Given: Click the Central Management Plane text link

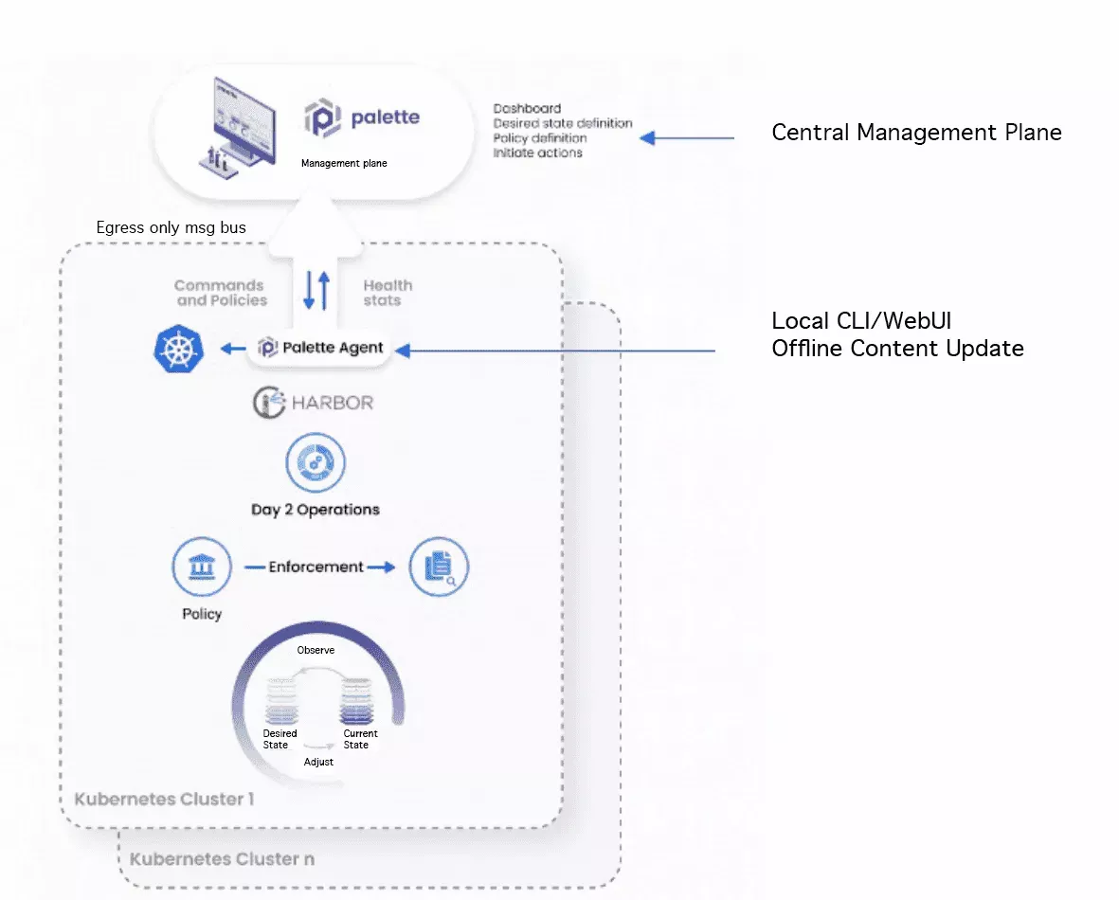Looking at the screenshot, I should click(x=916, y=133).
